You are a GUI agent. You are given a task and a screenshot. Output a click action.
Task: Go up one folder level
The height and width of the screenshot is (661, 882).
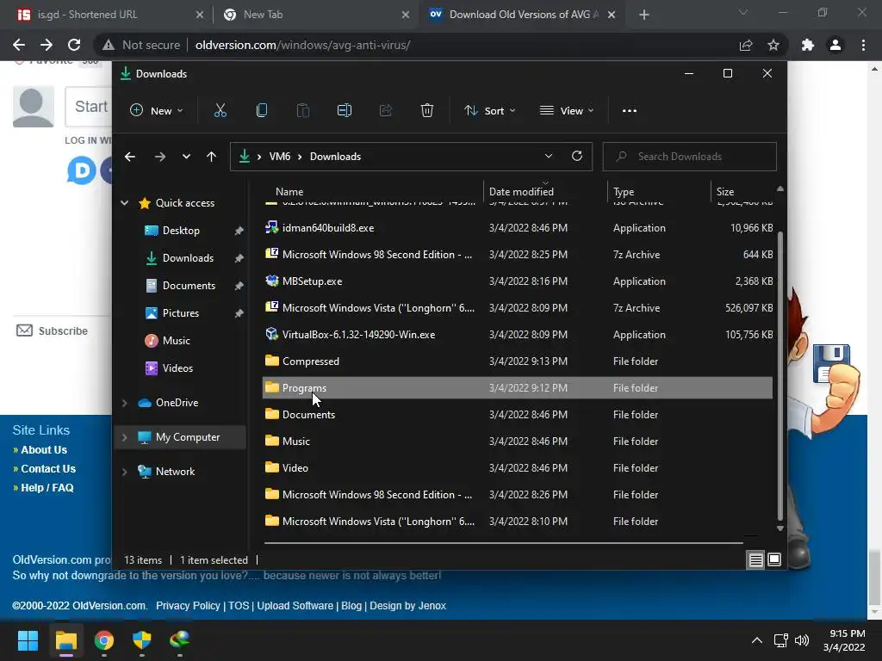(x=211, y=157)
